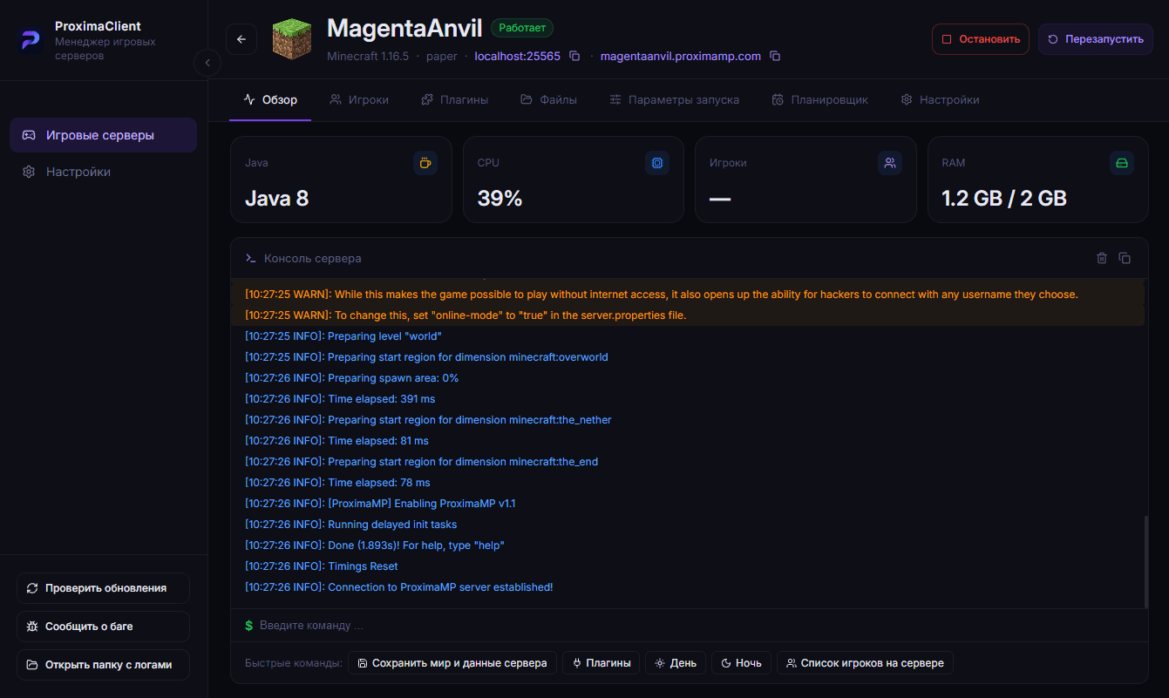Open Настройки in the sidebar

click(x=103, y=172)
